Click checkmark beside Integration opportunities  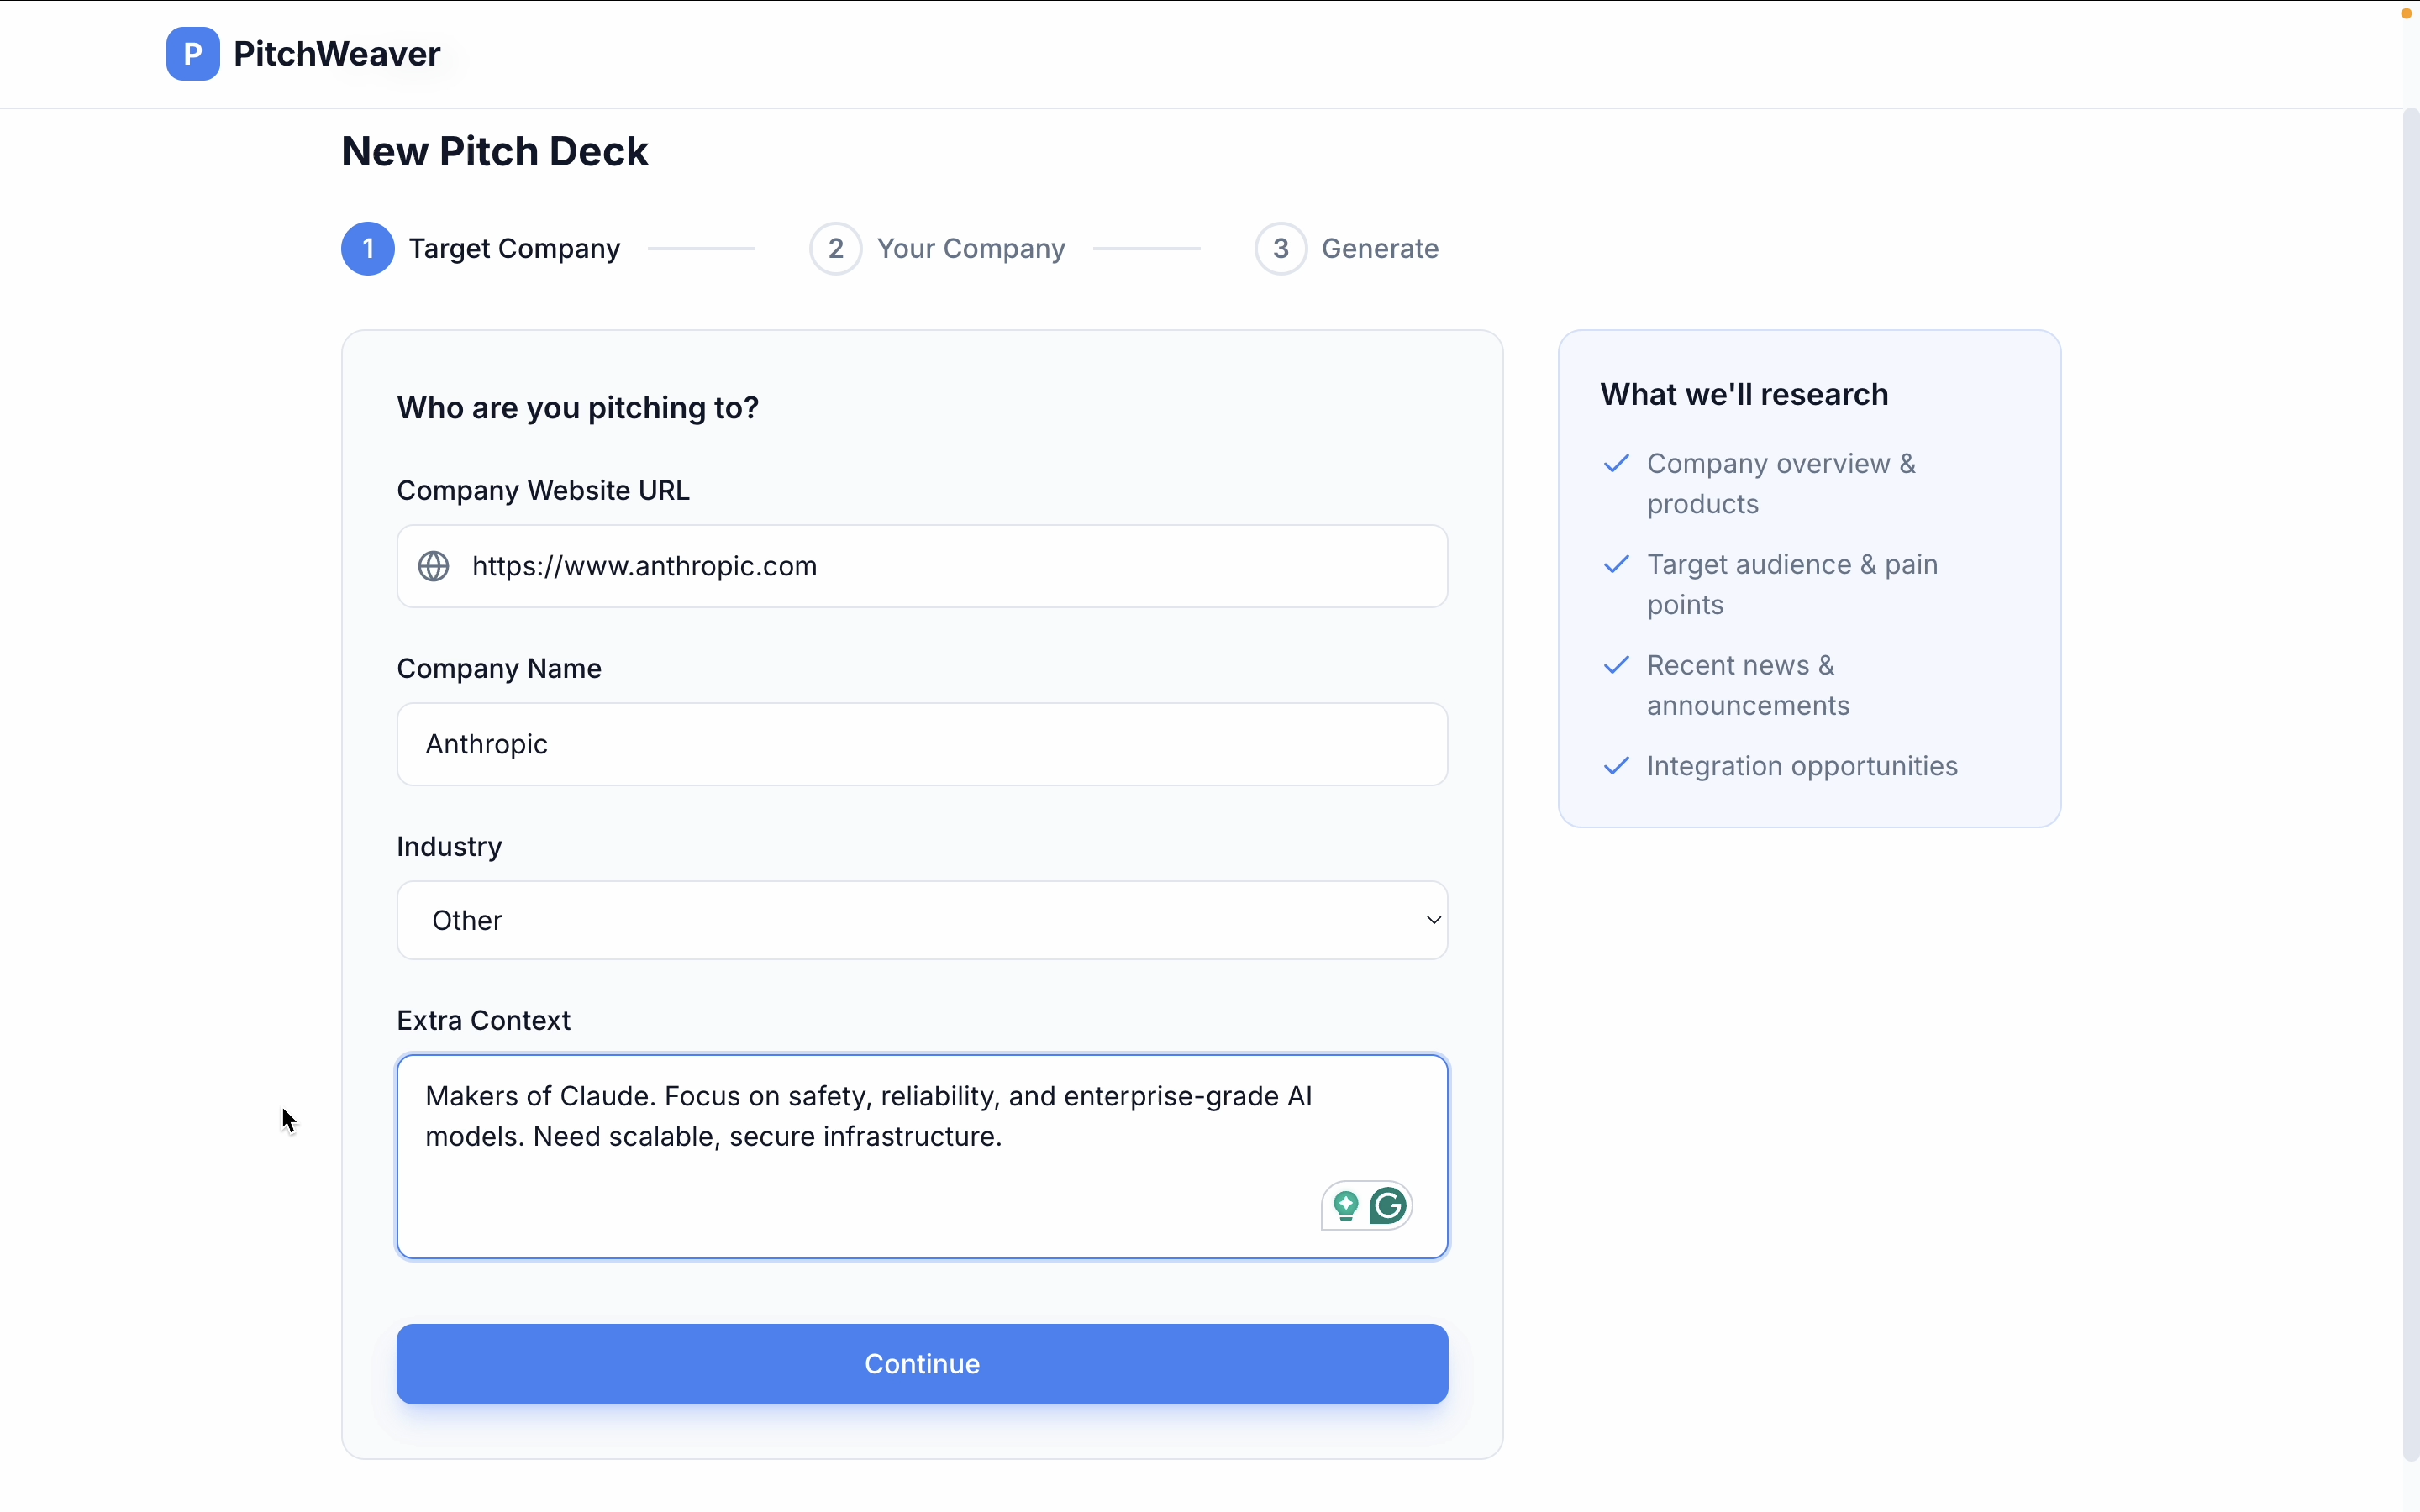1616,766
